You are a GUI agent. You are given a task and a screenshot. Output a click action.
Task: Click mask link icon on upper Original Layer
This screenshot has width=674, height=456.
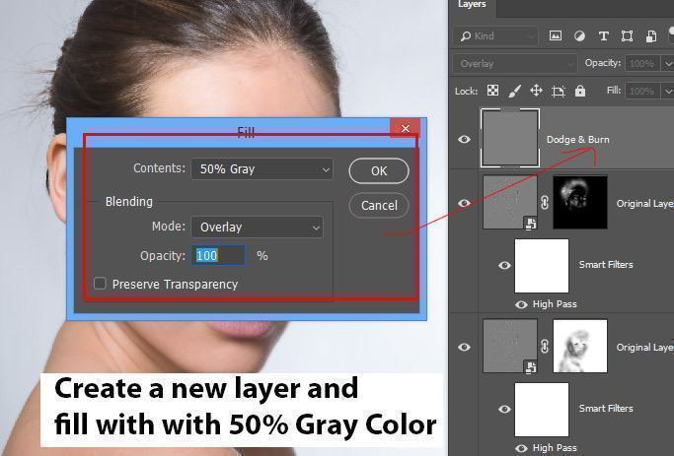pos(545,202)
